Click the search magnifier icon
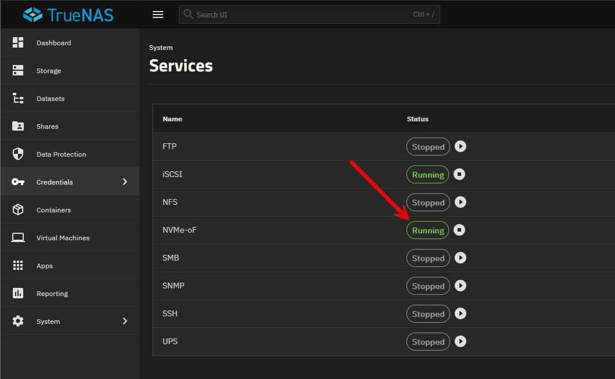 click(x=188, y=15)
